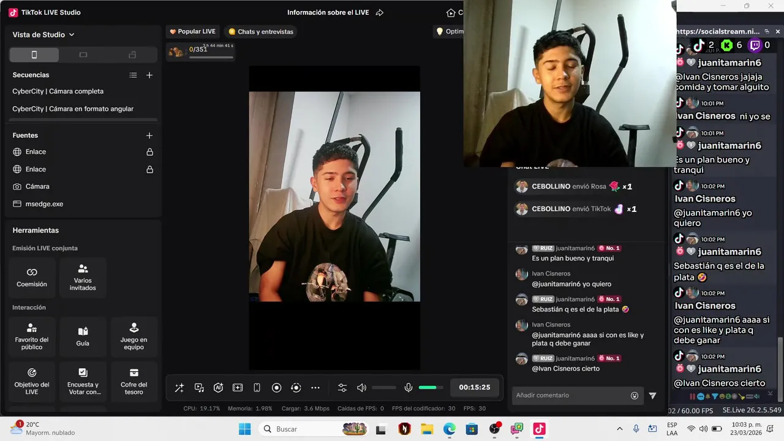This screenshot has height=441, width=784.
Task: Toggle the lock on the first Enlace source
Action: (149, 152)
